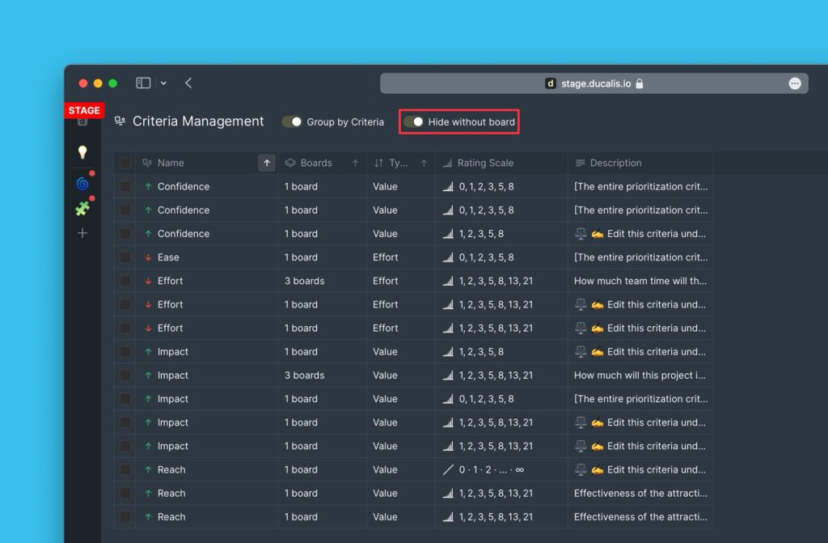Toggle the Group by Criteria switch
Image resolution: width=828 pixels, height=543 pixels.
(292, 121)
